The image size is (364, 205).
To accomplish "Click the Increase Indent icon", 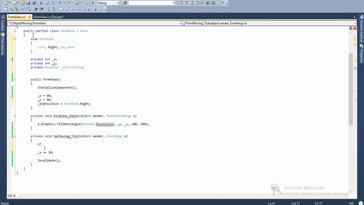I will [x=42, y=9].
